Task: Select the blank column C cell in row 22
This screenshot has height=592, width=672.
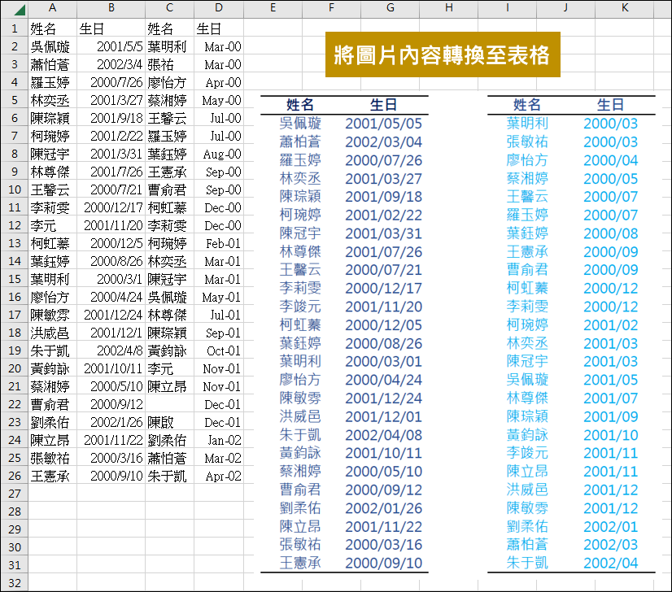Action: [x=169, y=404]
